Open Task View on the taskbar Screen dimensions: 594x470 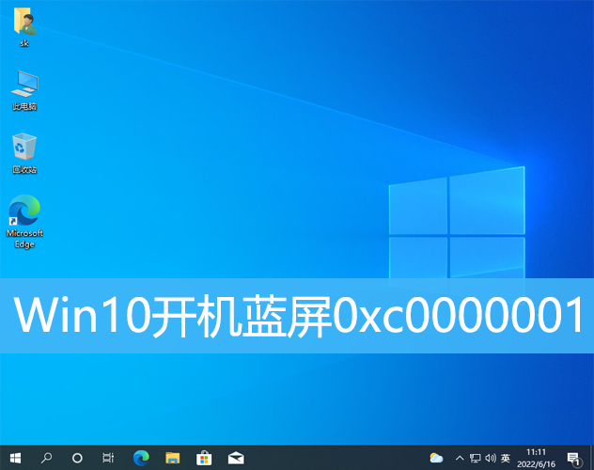coord(109,458)
